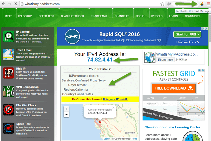The image size is (211, 141).
Task: Open the Chrome hamburger menu
Action: [208, 4]
